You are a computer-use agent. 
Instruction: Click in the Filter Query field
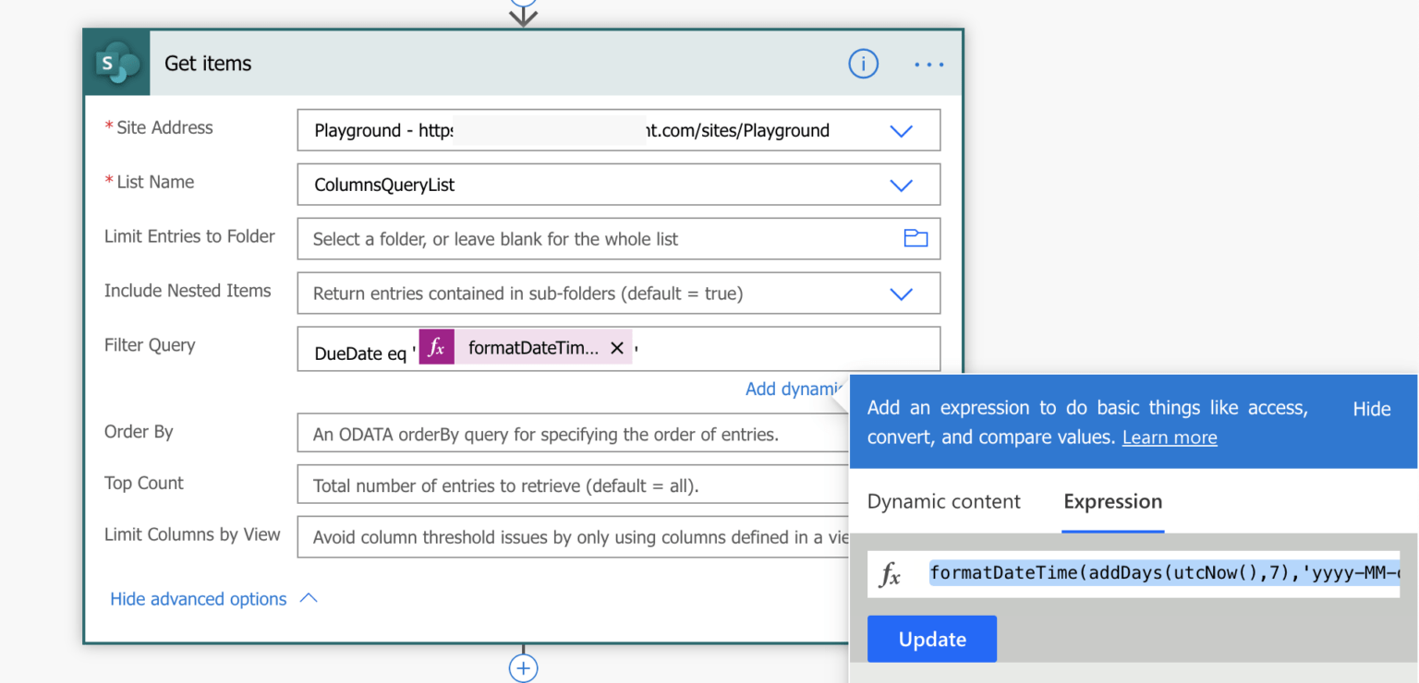click(x=619, y=349)
